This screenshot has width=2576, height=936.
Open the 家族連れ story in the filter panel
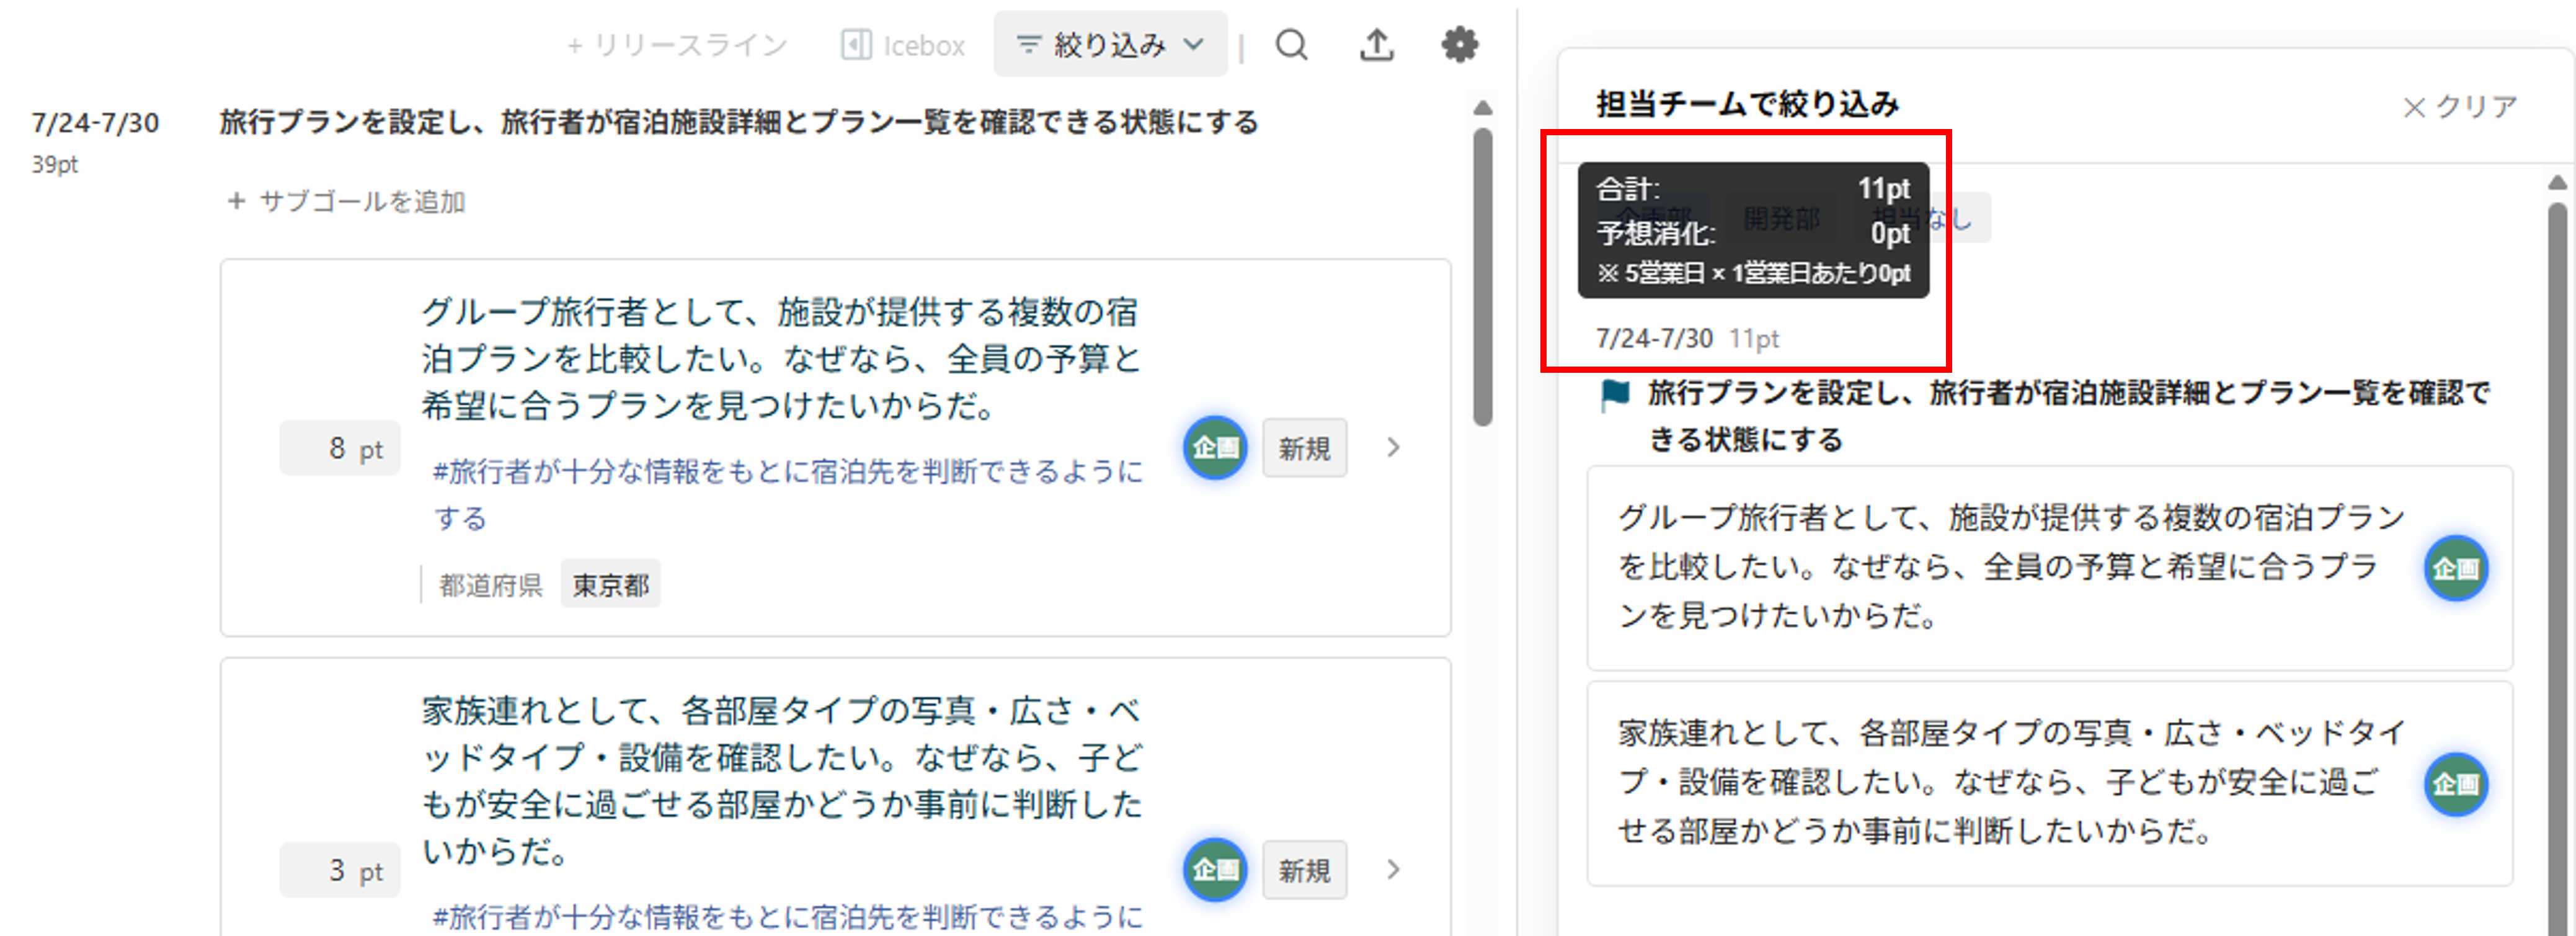click(2049, 784)
